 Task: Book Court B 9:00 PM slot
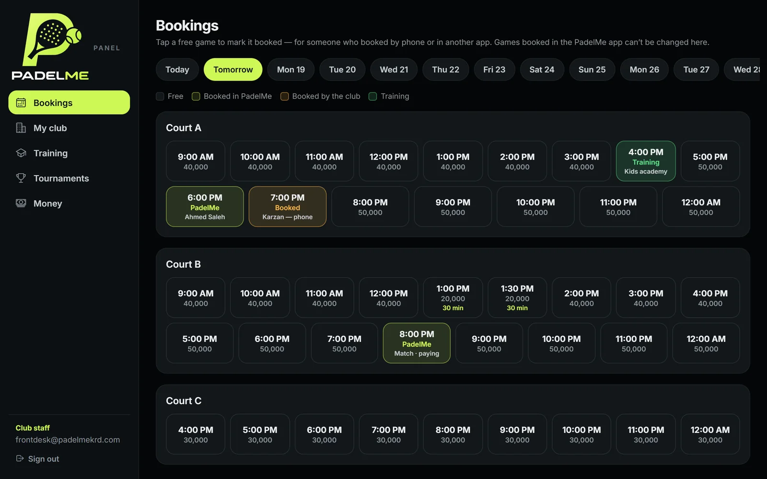[x=489, y=343]
